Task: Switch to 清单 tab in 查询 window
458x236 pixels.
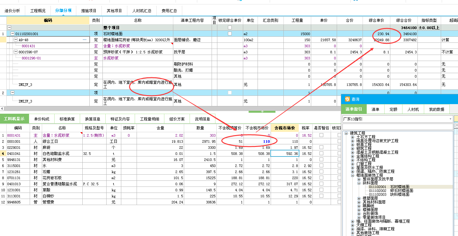Action: tap(375, 109)
